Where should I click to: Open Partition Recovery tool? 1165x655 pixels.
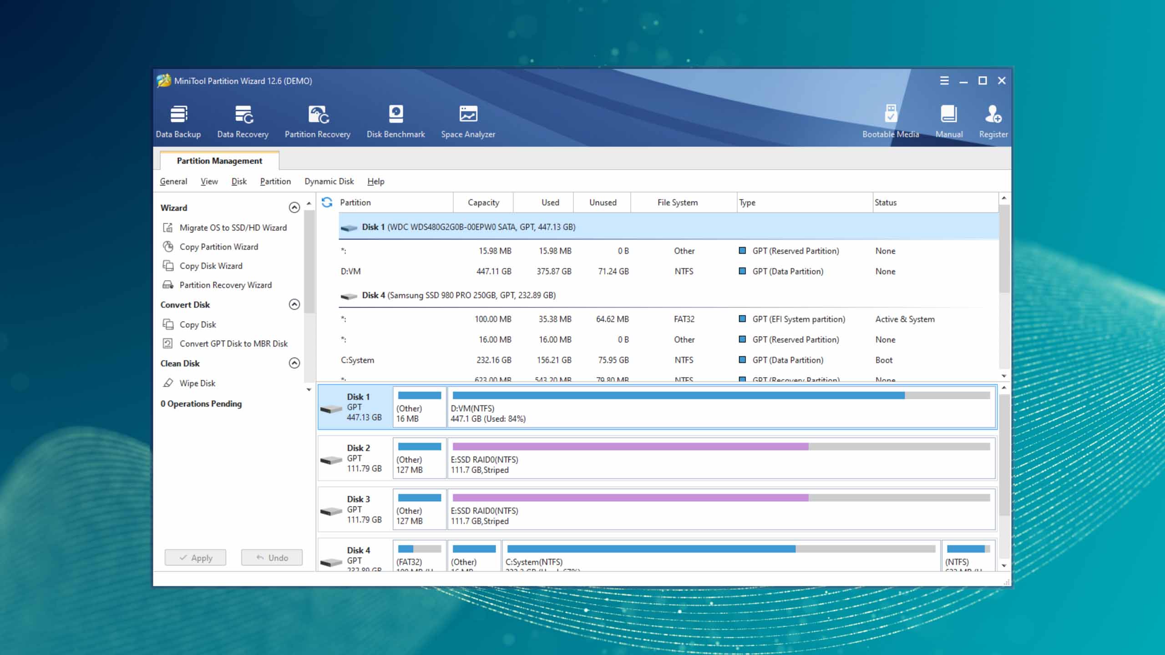(x=318, y=121)
